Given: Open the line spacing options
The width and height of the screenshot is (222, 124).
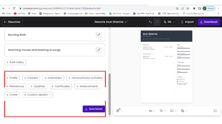Looking at the screenshot, I should click(x=173, y=111).
